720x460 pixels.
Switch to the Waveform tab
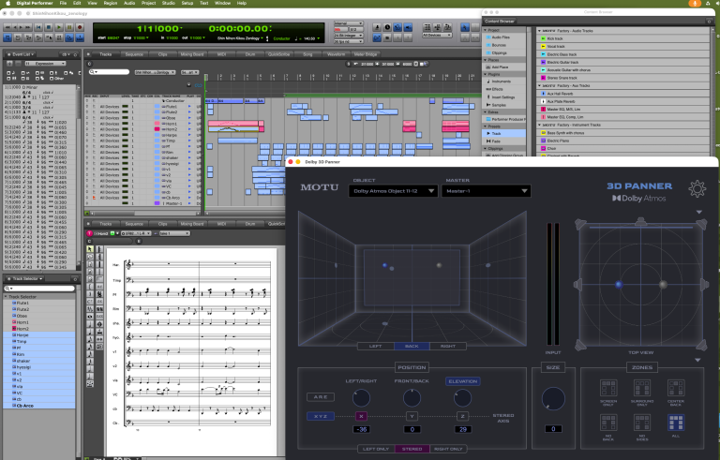[337, 54]
